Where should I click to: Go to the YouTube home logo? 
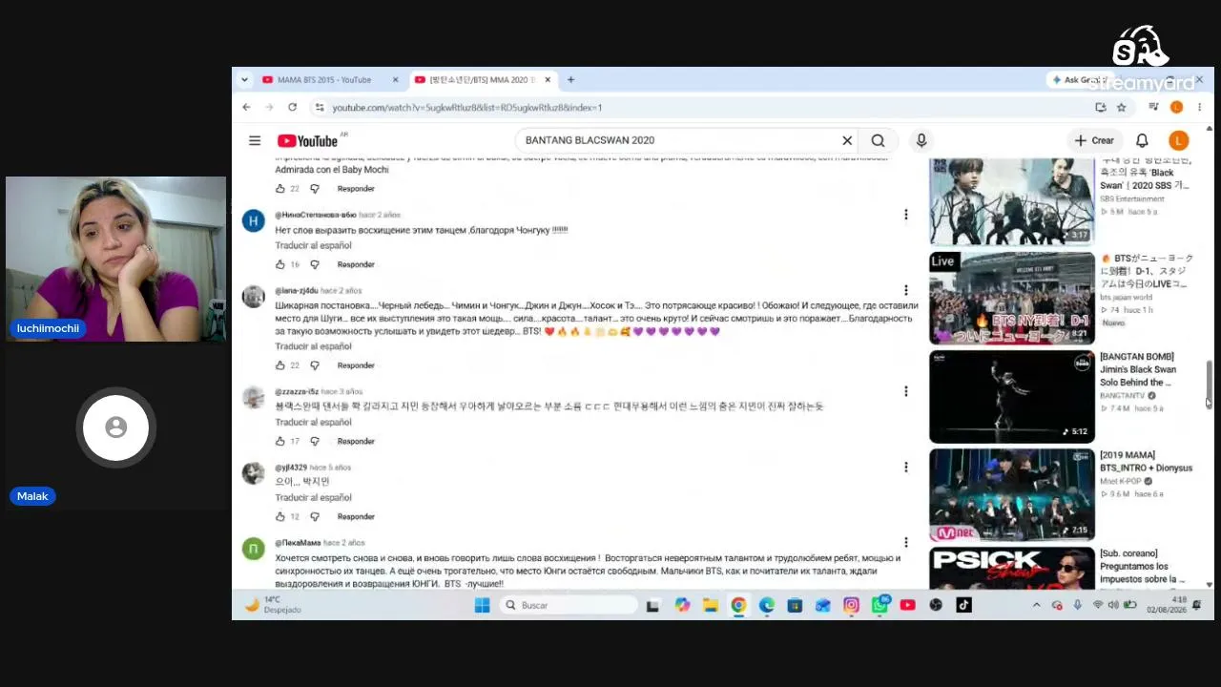point(307,141)
